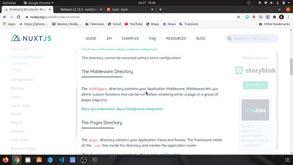Open the system status menu by volume icon

(271, 3)
